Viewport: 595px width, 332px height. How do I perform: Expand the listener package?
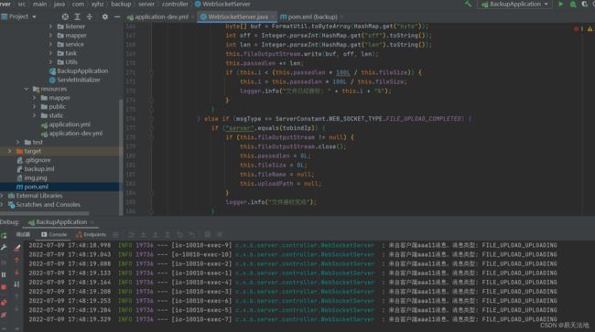[x=51, y=27]
